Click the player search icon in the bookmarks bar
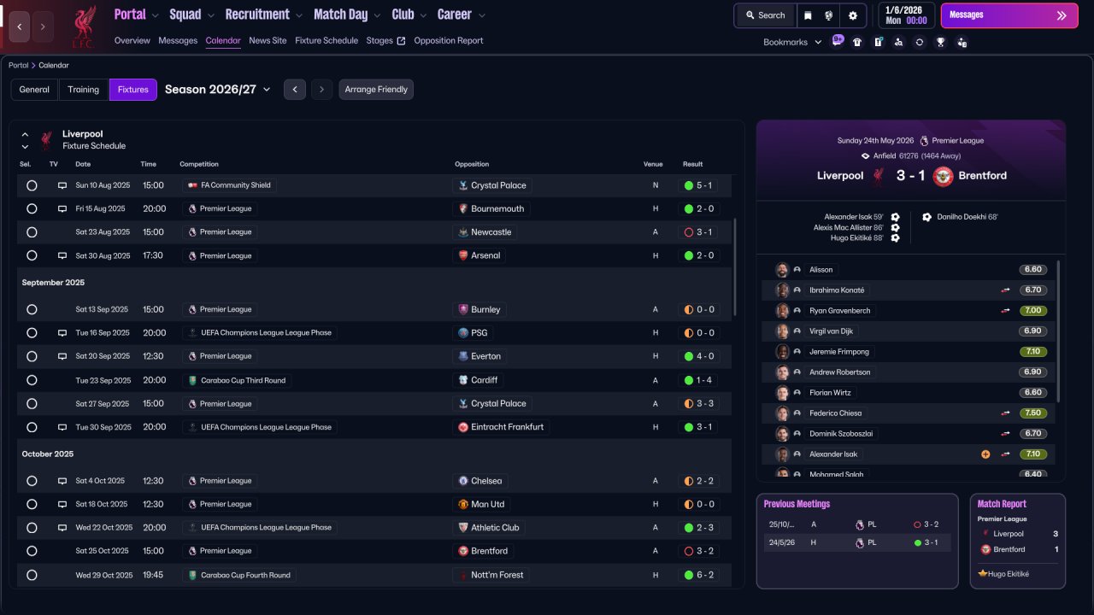The height and width of the screenshot is (615, 1094). click(898, 42)
